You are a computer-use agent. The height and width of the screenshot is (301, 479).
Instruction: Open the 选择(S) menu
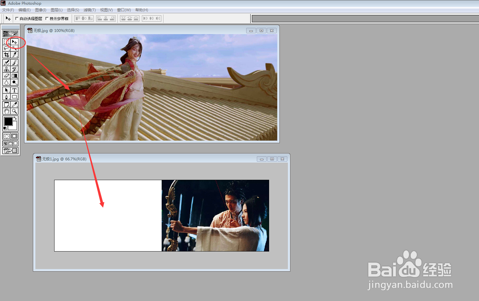(x=73, y=10)
